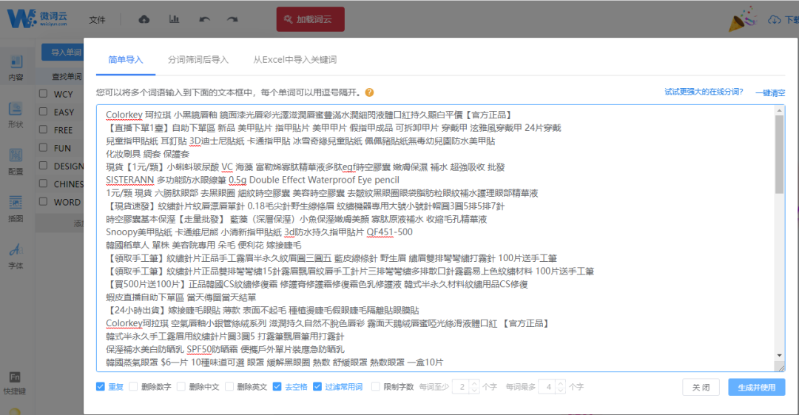
Task: Toggle the DESIGN word checkbox
Action: 44,166
